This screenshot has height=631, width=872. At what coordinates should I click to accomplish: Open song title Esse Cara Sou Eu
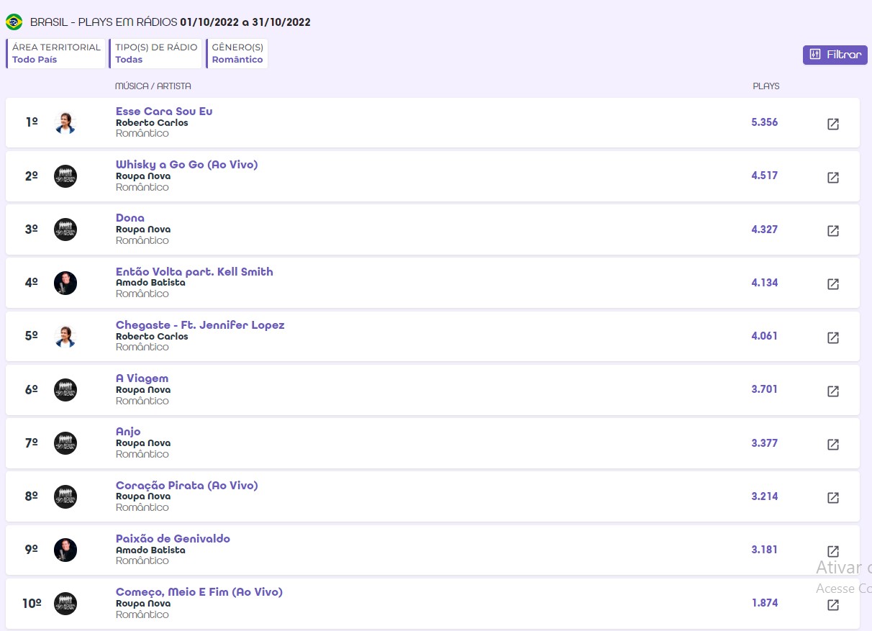(164, 112)
